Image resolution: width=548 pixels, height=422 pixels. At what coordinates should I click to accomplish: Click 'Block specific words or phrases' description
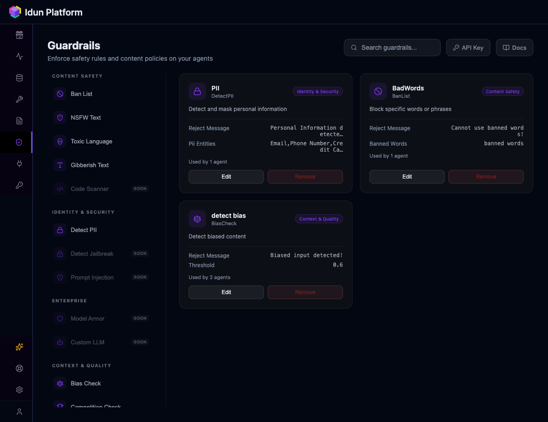click(x=411, y=109)
